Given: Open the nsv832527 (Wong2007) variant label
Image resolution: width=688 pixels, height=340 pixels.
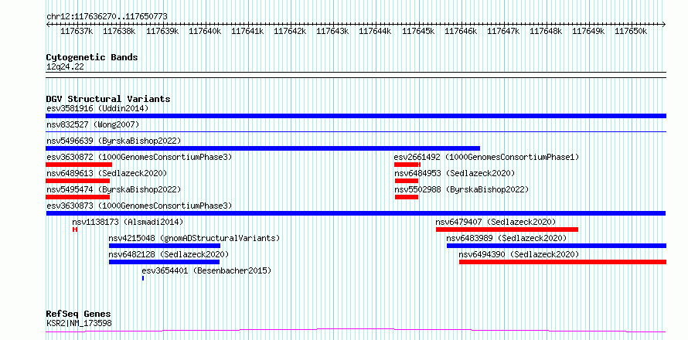Looking at the screenshot, I should (x=93, y=124).
